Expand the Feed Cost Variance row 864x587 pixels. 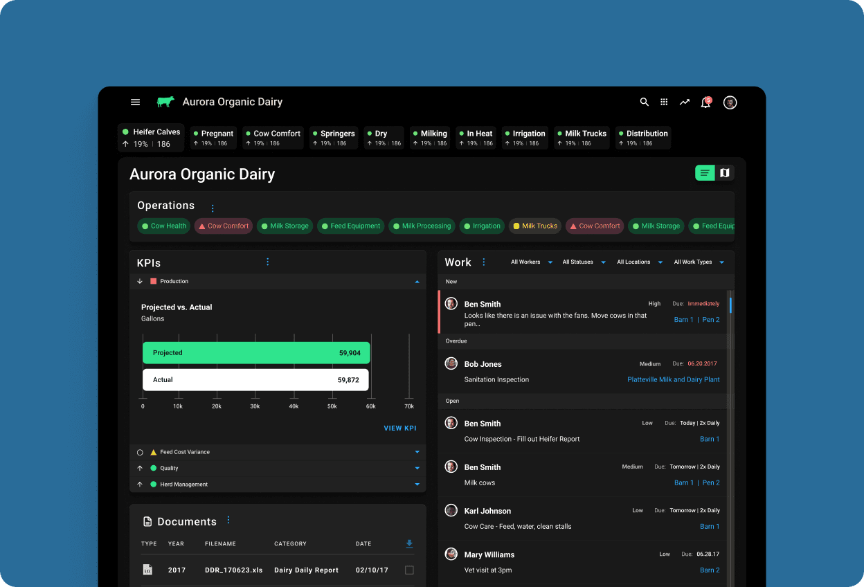(417, 452)
